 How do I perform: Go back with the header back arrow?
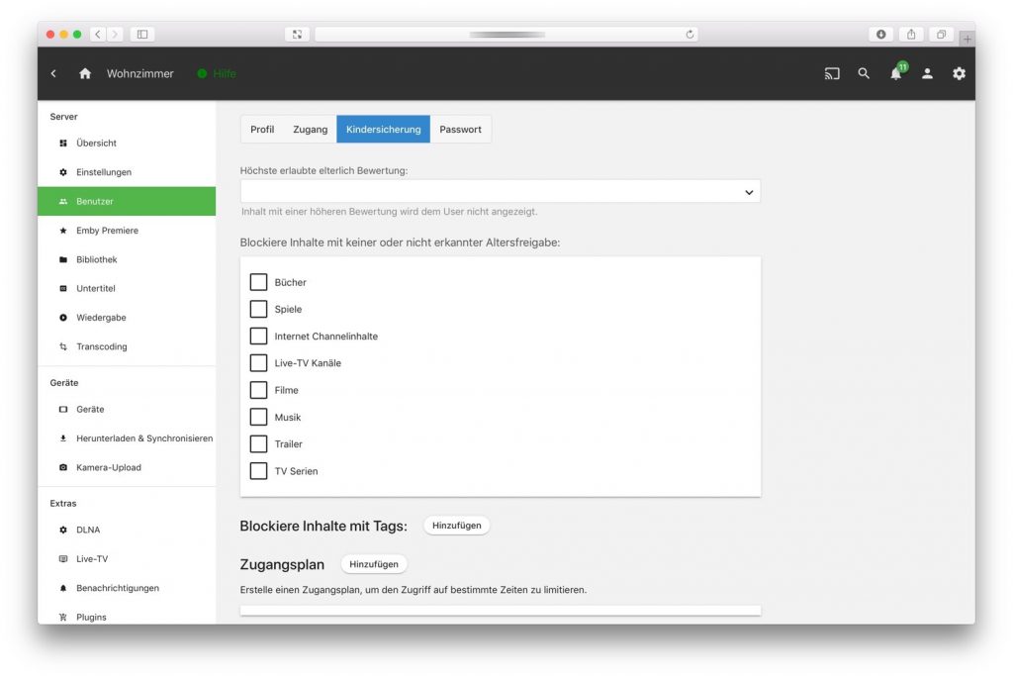53,73
